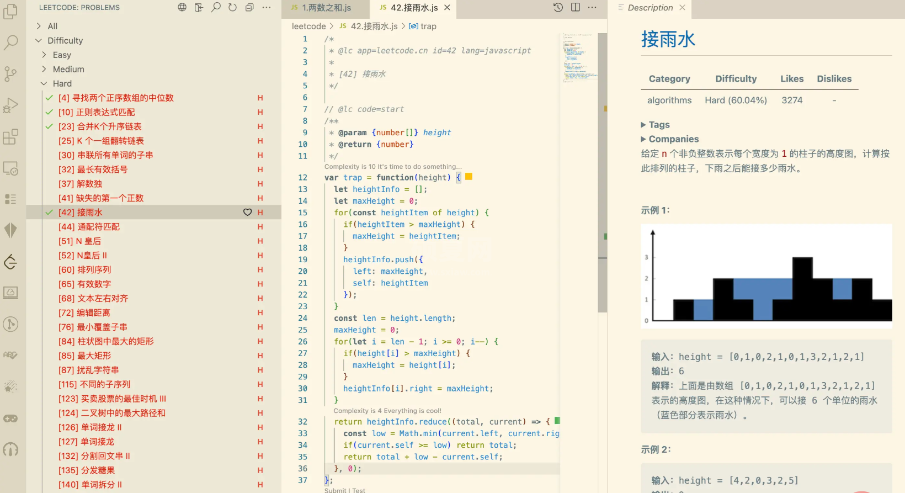Image resolution: width=905 pixels, height=493 pixels.
Task: Open the timeline history icon in editor toolbar
Action: pos(558,7)
